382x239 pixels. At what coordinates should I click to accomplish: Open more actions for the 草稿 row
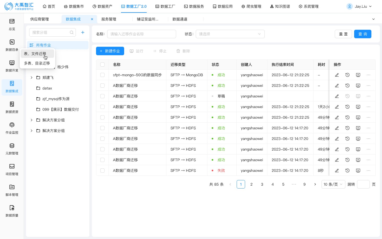point(368,96)
